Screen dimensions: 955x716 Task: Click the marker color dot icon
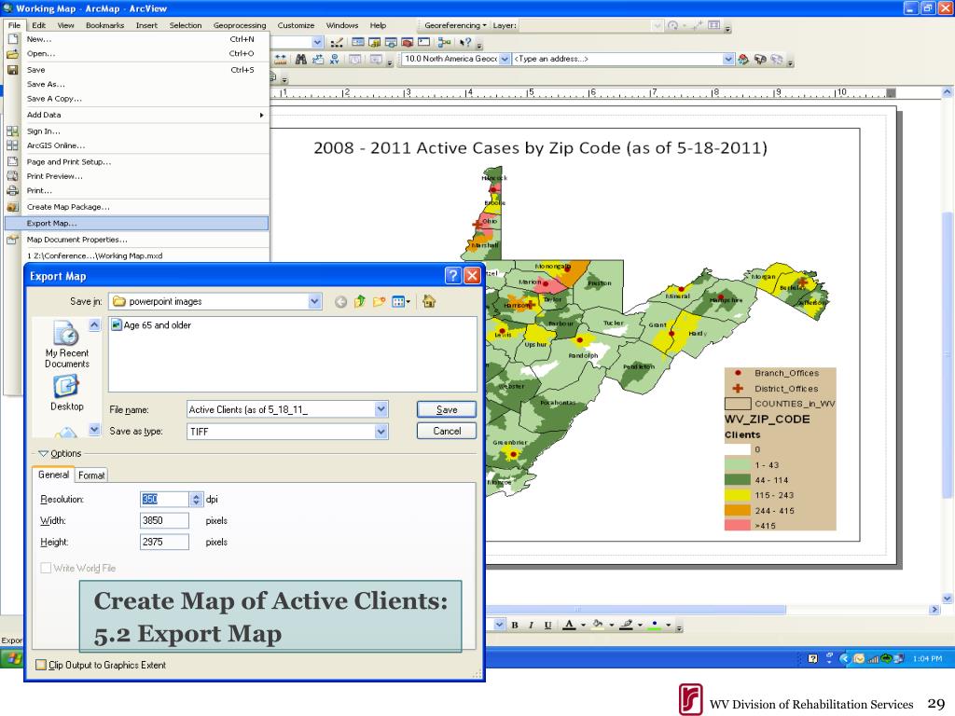click(x=654, y=625)
